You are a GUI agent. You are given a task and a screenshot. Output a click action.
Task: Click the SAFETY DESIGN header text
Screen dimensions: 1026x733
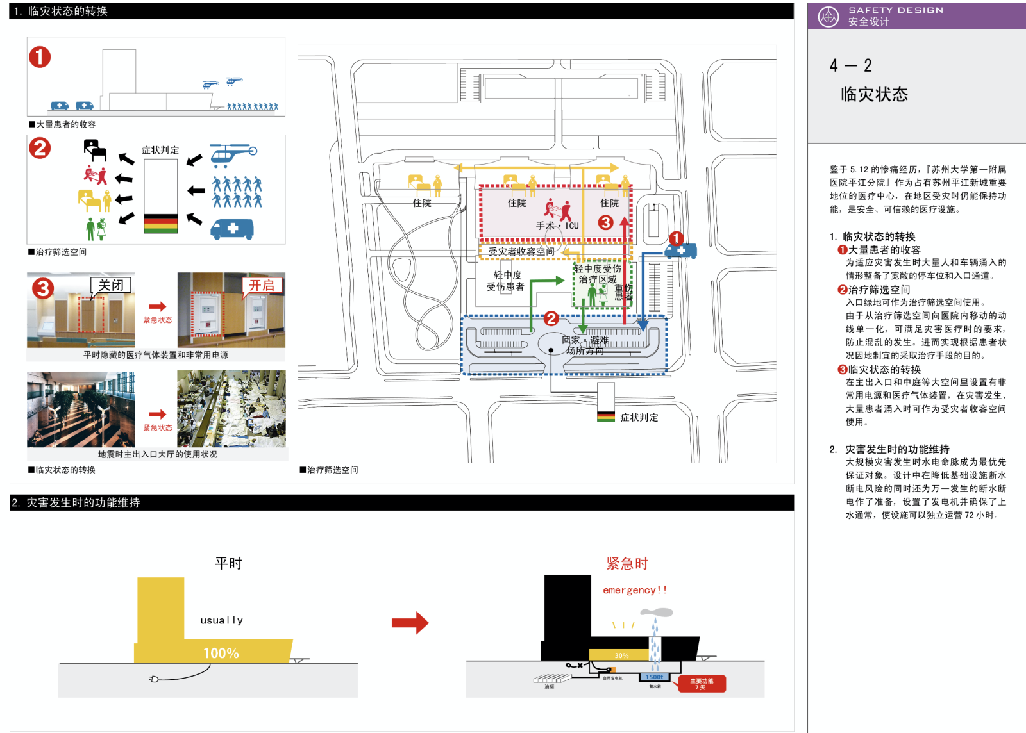pos(896,10)
